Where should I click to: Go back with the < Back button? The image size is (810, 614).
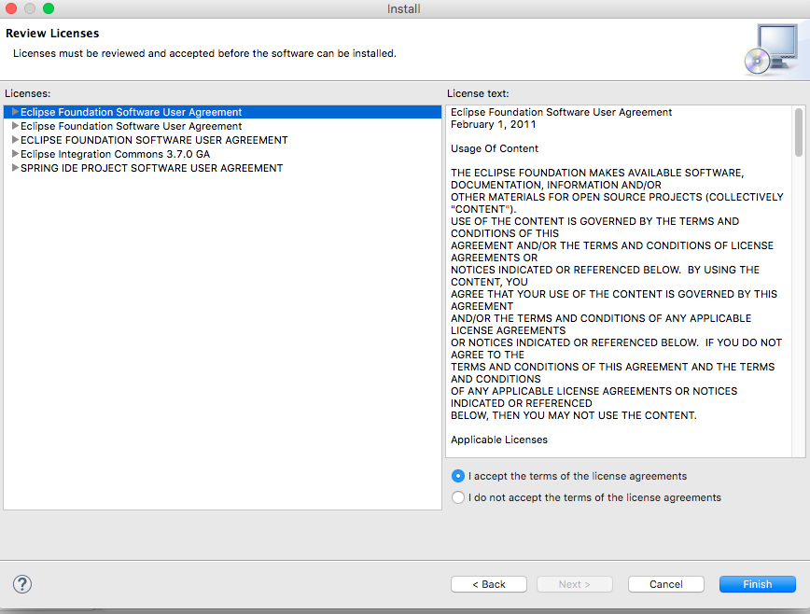tap(489, 584)
